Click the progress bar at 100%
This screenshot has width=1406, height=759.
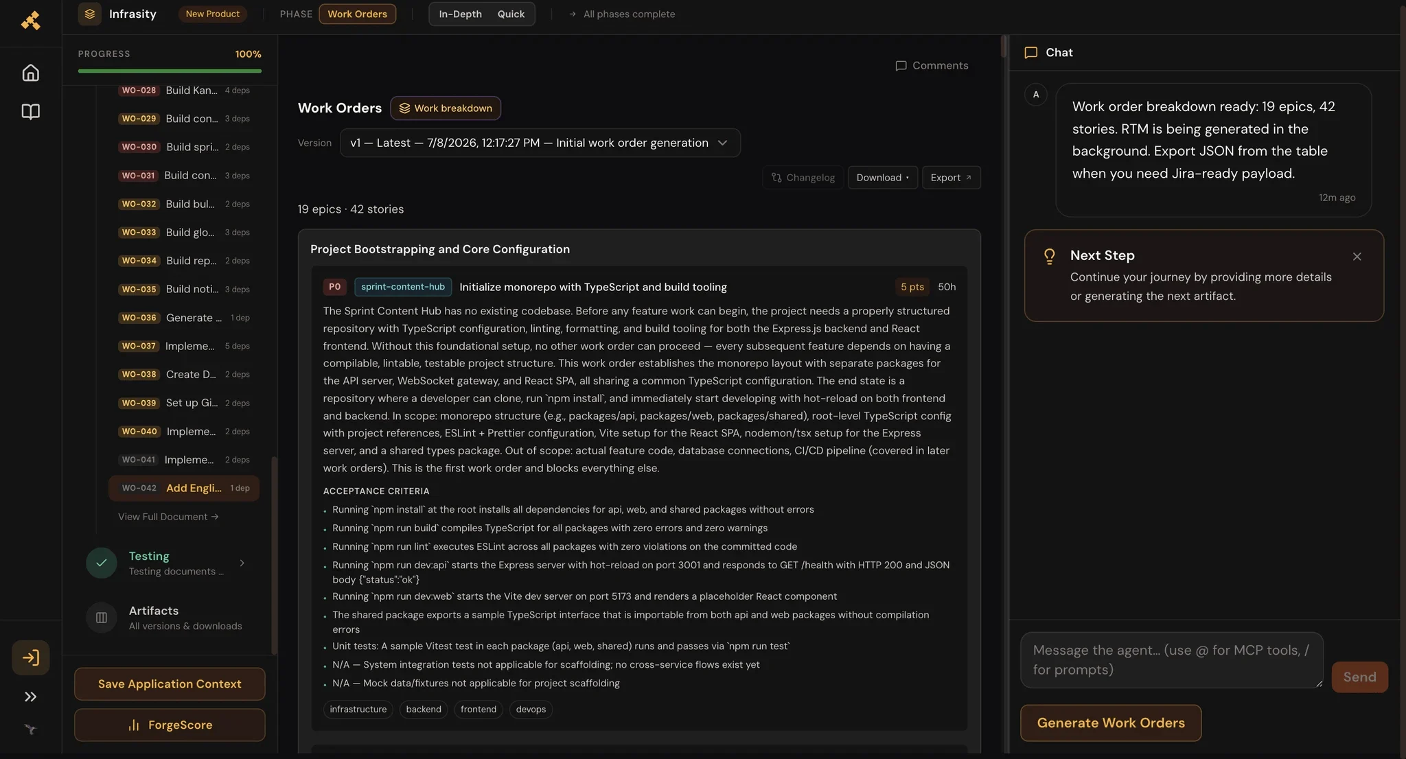170,71
